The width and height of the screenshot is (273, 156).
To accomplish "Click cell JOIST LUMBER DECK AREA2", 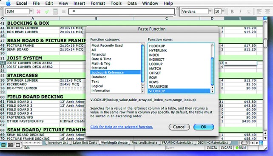I will click(x=33, y=67).
